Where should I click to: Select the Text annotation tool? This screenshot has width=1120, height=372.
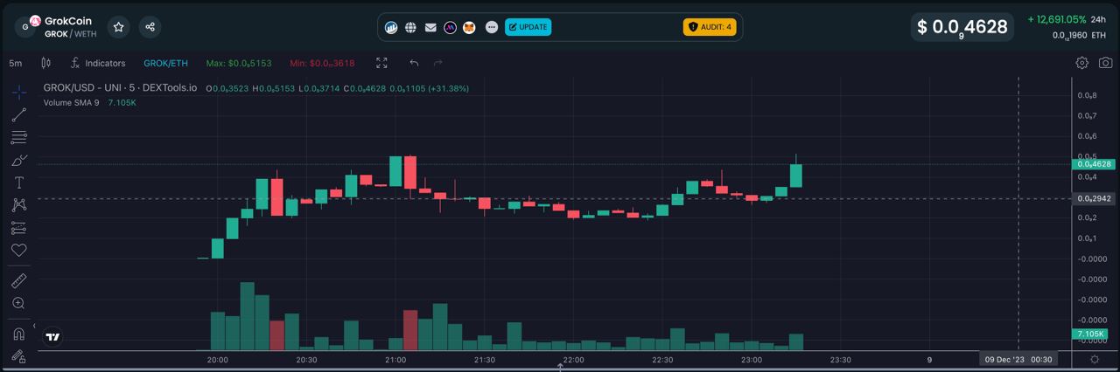click(x=18, y=183)
